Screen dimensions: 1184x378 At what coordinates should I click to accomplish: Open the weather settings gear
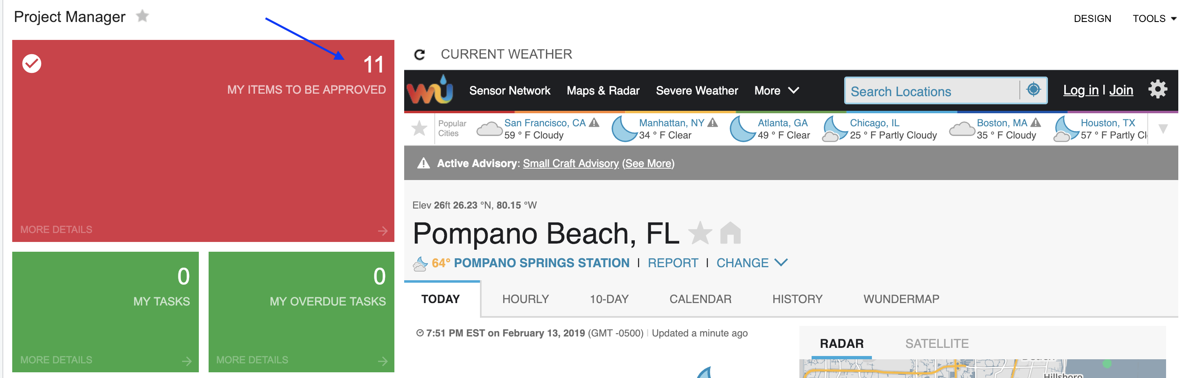1157,90
